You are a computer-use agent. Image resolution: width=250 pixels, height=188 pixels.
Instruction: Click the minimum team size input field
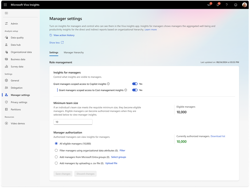pyautogui.click(x=73, y=122)
